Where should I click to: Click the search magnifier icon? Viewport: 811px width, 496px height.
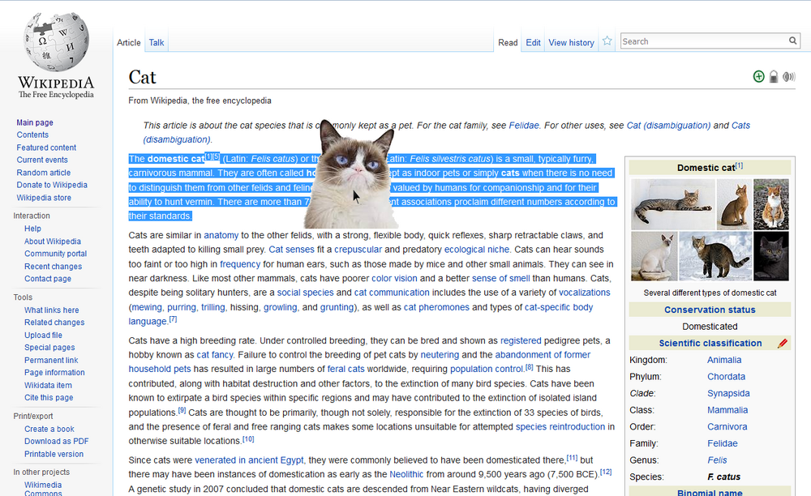tap(793, 41)
